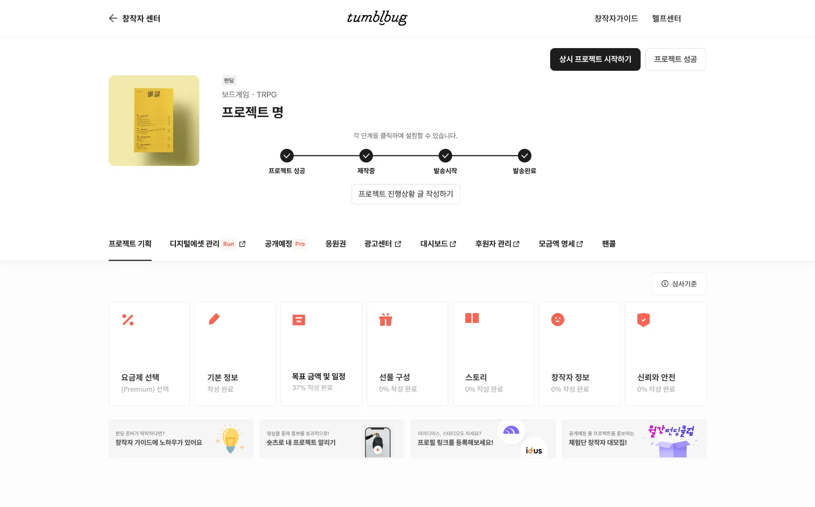Open the 공개예정 Pro tab
The width and height of the screenshot is (815, 507).
pos(285,244)
